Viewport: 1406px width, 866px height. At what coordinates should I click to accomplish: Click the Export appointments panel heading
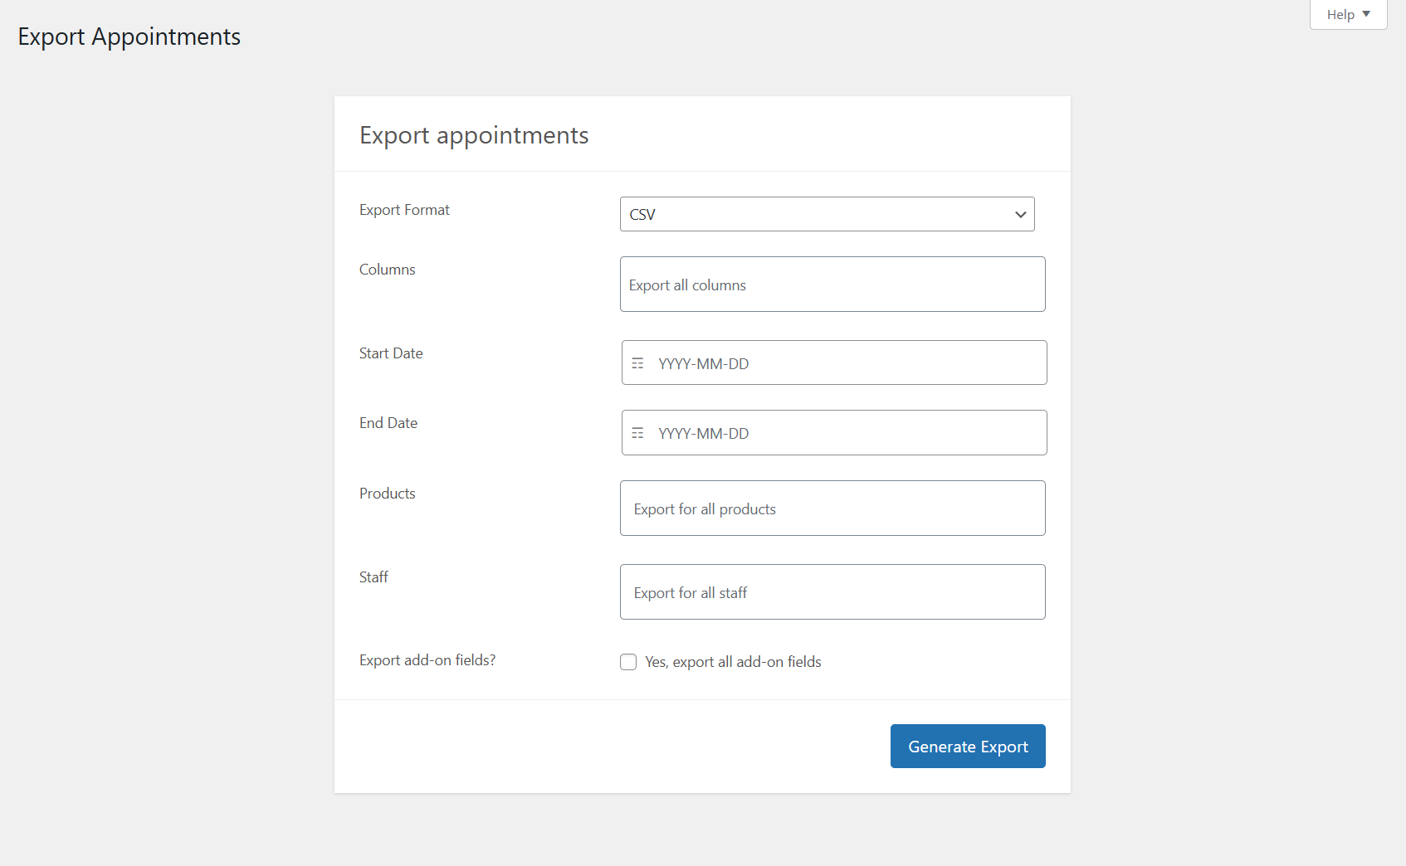[474, 134]
